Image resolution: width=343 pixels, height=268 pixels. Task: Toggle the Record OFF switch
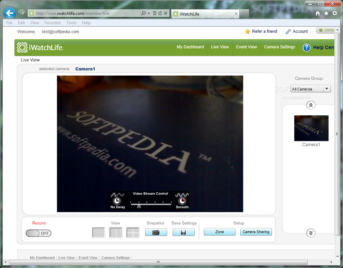pos(38,233)
